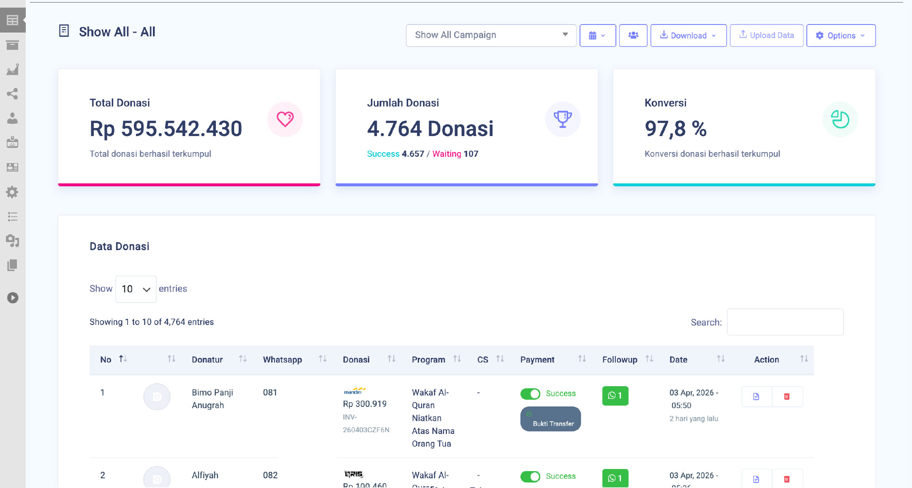912x488 pixels.
Task: Click the sidebar play circle icon
Action: 13,298
